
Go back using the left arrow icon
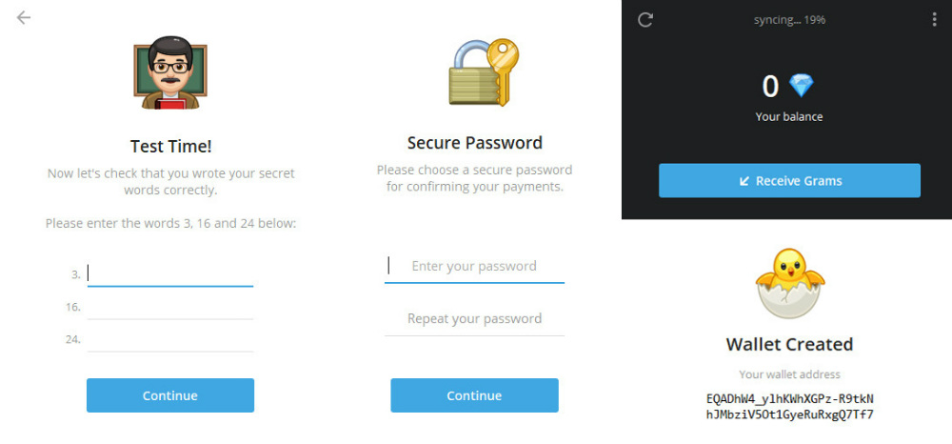tap(23, 17)
